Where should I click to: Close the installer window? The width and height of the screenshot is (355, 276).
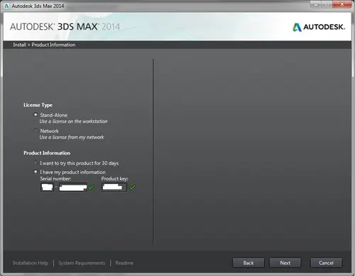342,4
